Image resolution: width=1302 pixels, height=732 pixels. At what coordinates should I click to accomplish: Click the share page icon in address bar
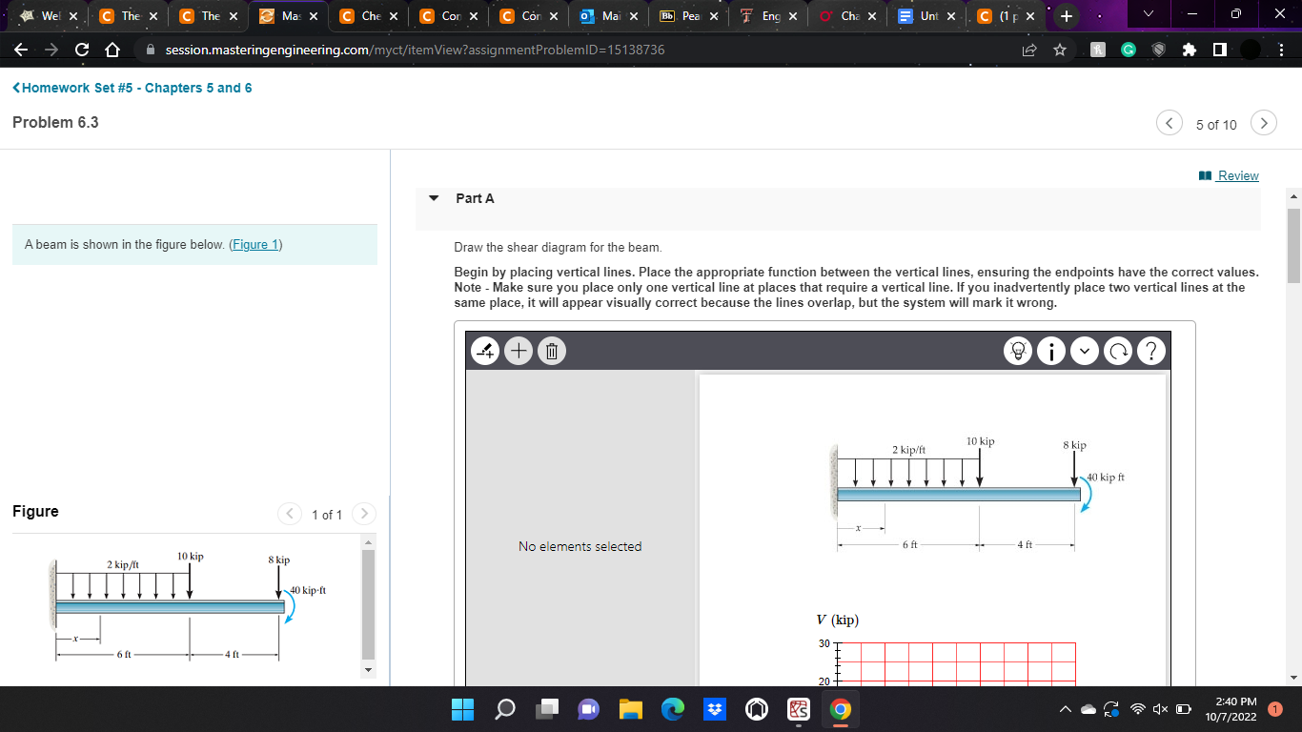click(x=1030, y=50)
